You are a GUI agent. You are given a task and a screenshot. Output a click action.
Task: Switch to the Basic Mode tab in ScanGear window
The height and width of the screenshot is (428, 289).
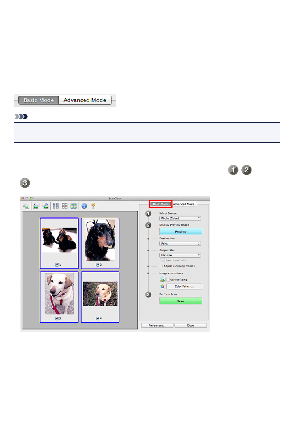click(160, 204)
